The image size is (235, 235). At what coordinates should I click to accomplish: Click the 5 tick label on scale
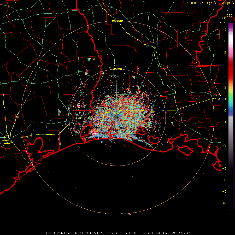225,52
